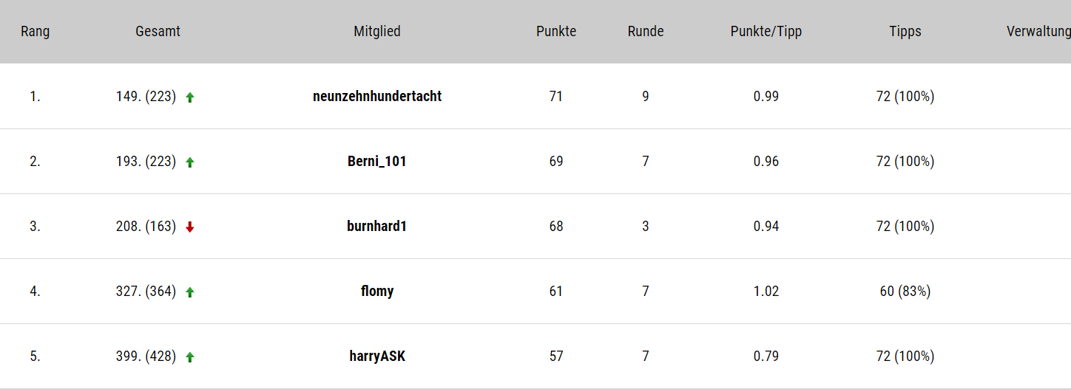Click the Runde column header
The height and width of the screenshot is (389, 1071).
[x=646, y=31]
